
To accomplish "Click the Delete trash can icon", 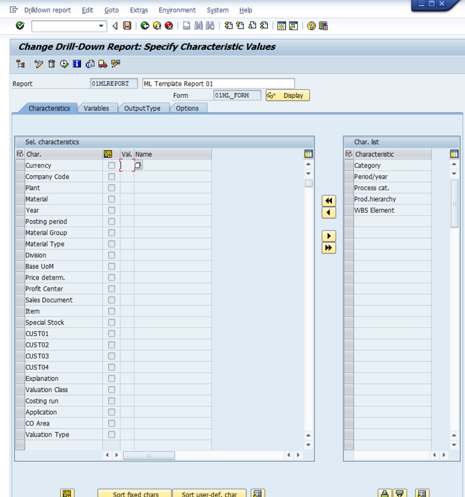I will pos(52,64).
